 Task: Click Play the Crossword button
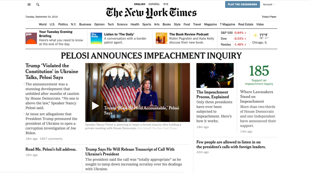pos(242,4)
